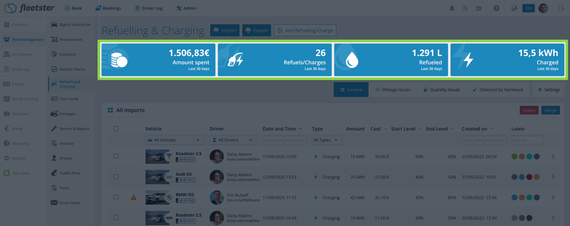Expand the BMW iX3 row chevron

553,197
